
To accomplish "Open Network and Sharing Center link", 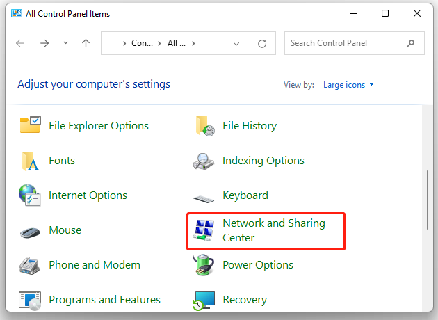I will tap(274, 230).
